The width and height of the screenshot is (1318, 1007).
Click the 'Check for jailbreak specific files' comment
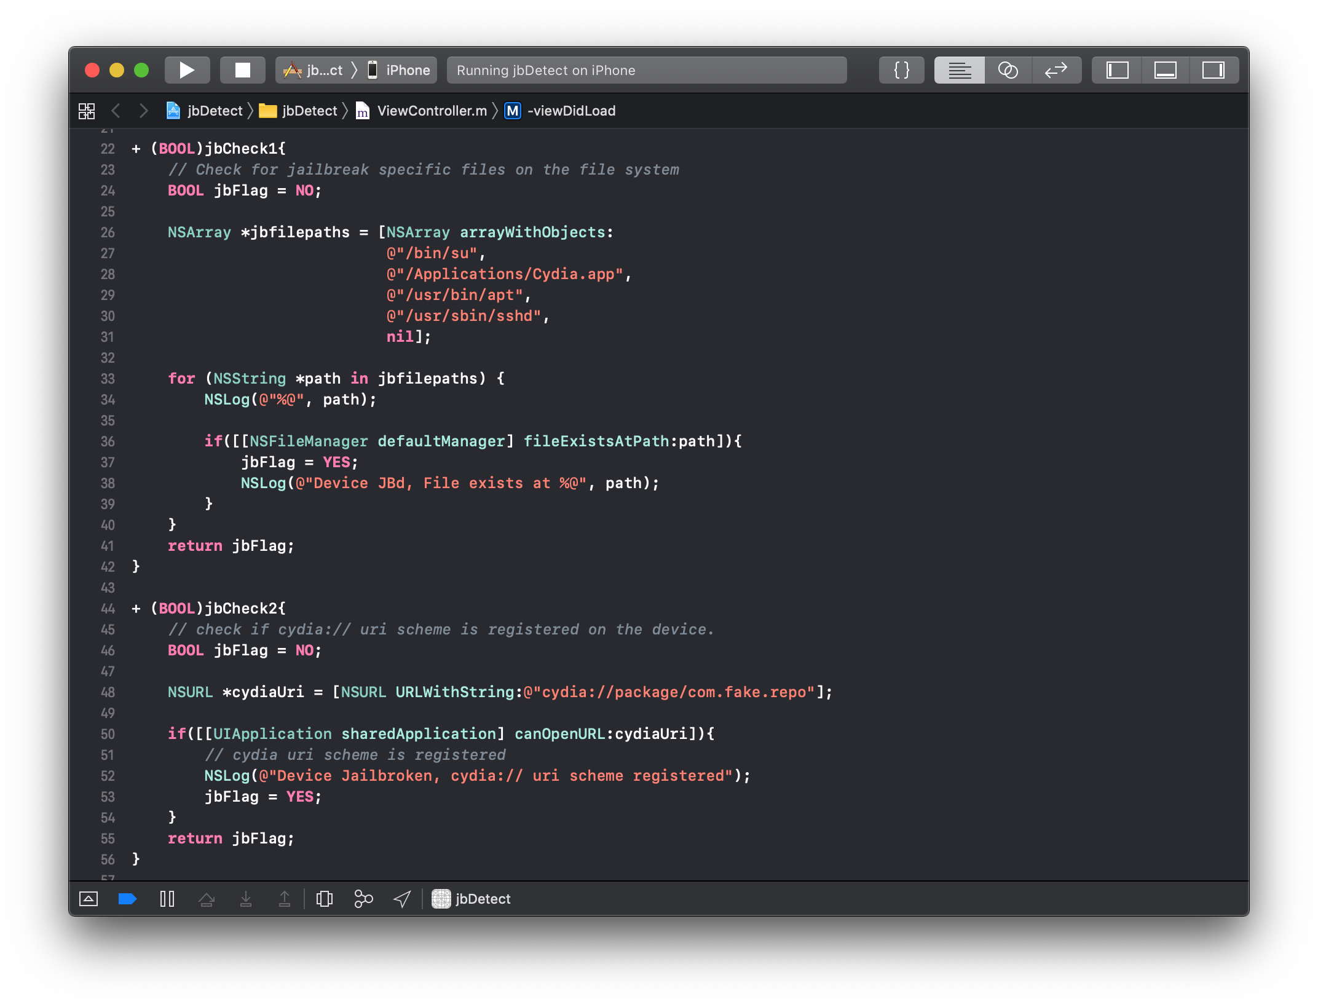click(424, 170)
